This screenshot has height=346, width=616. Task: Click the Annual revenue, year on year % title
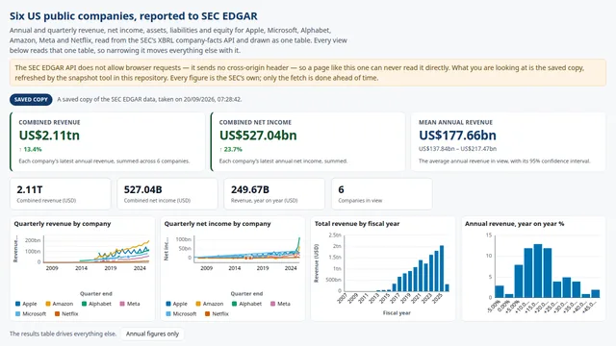click(x=514, y=224)
